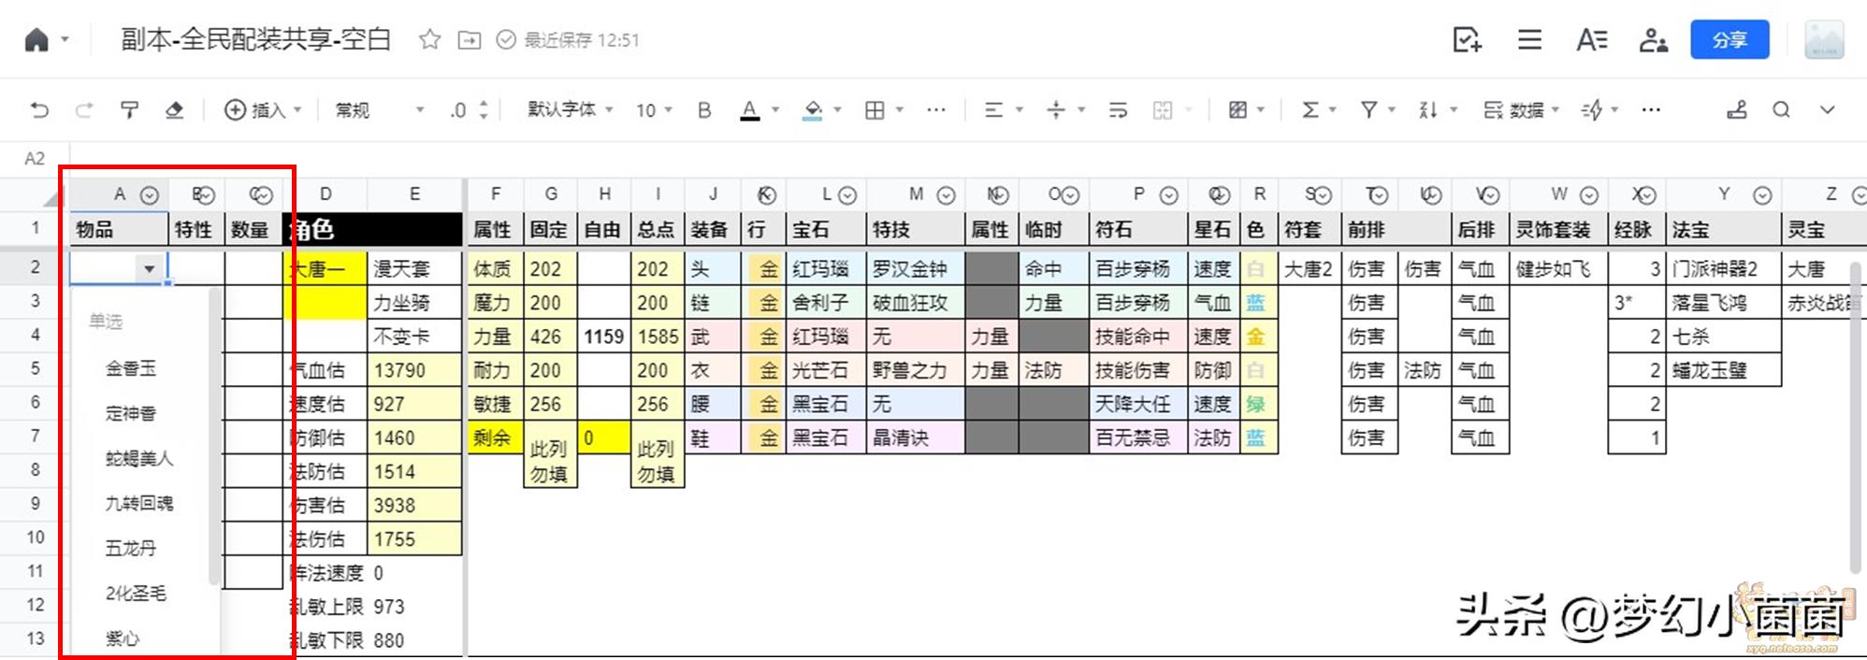
Task: Toggle text wrap
Action: tap(1118, 110)
